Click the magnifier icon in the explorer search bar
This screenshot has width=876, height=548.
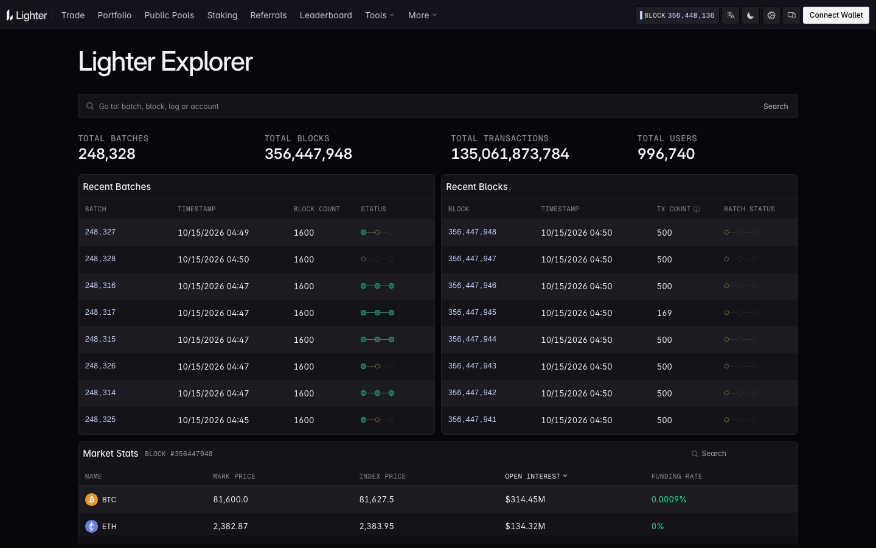(x=90, y=106)
